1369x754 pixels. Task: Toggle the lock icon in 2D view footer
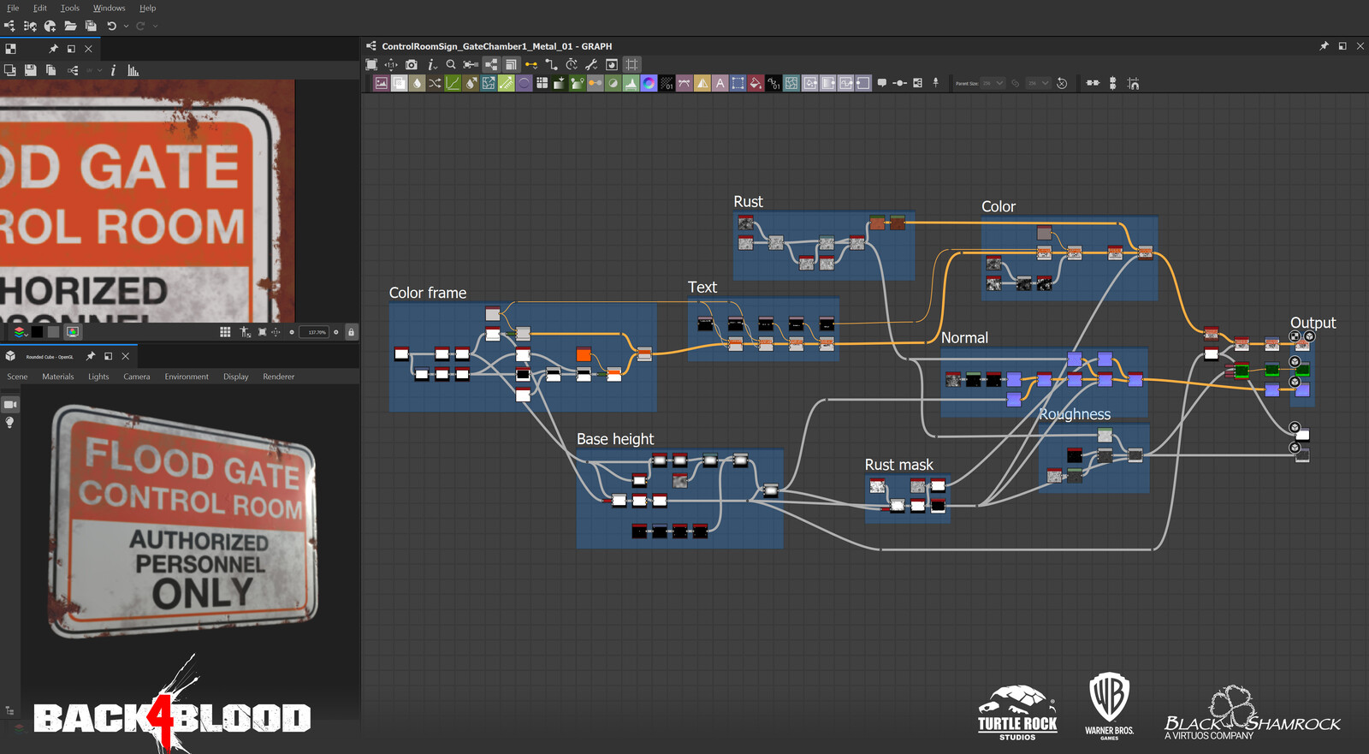click(351, 332)
